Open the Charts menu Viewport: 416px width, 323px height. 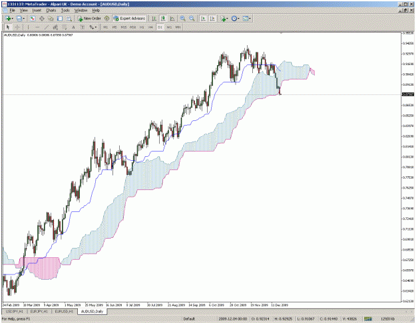pyautogui.click(x=51, y=11)
